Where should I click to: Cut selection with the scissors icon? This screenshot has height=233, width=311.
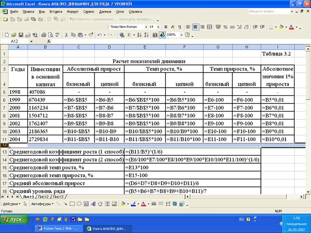click(x=66, y=35)
